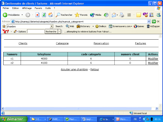Click the Yahoo toolbar search input field
This screenshot has width=163, height=122.
[x=36, y=31]
